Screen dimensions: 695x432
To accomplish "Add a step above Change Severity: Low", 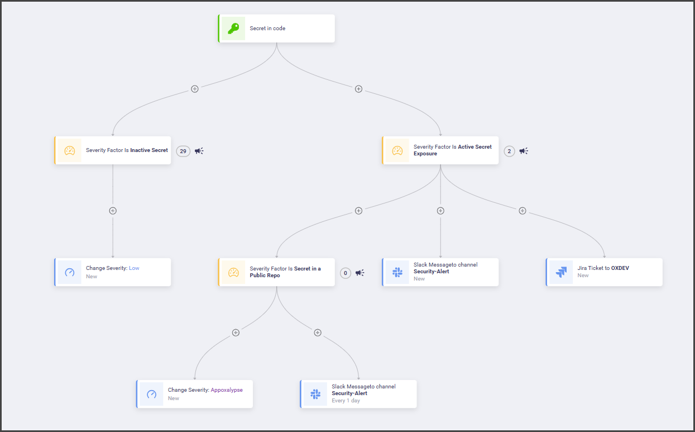I will [x=113, y=211].
